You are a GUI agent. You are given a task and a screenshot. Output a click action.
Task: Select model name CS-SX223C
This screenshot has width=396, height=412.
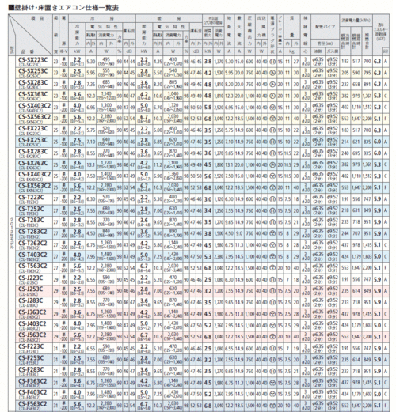[x=33, y=60]
